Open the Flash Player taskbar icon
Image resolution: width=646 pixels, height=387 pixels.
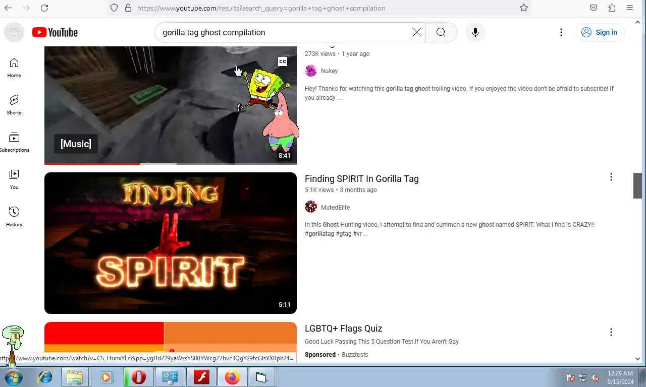(201, 377)
